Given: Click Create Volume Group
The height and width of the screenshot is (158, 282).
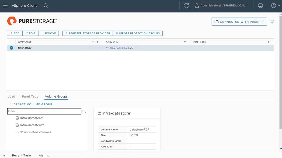Looking at the screenshot, I should point(31,104).
